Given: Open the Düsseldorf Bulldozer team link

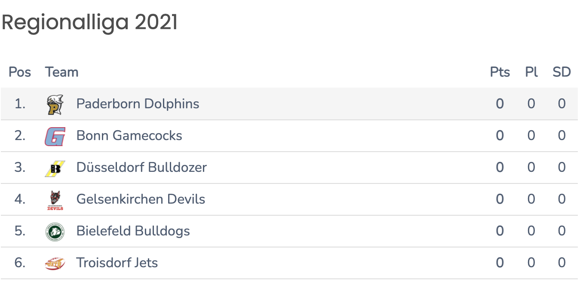Looking at the screenshot, I should pos(141,168).
